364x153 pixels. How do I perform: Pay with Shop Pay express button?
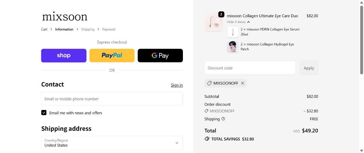coord(64,55)
